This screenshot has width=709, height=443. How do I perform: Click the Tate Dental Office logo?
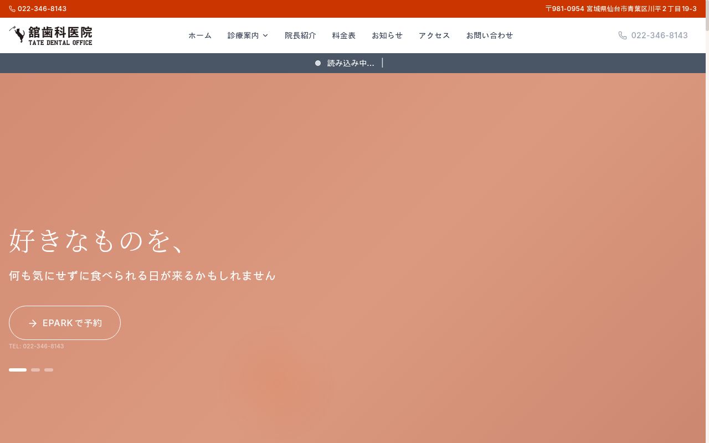(x=50, y=35)
